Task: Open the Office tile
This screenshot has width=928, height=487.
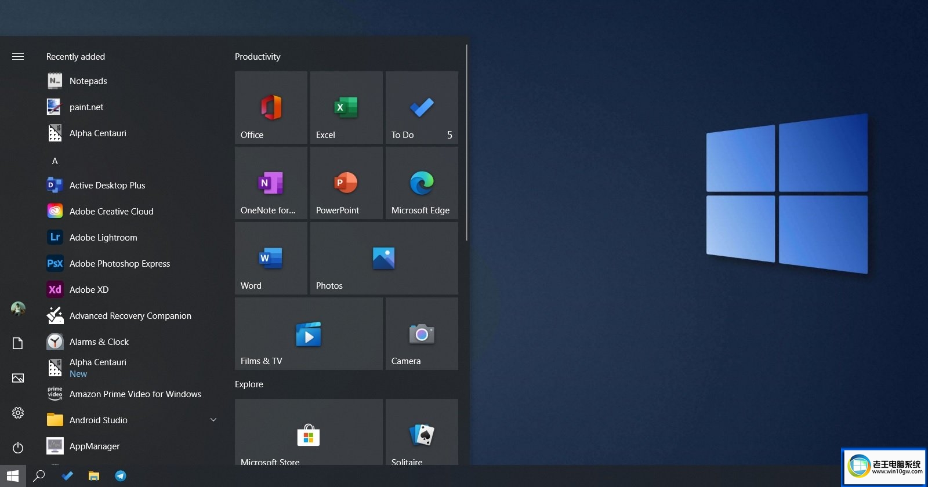Action: tap(271, 107)
